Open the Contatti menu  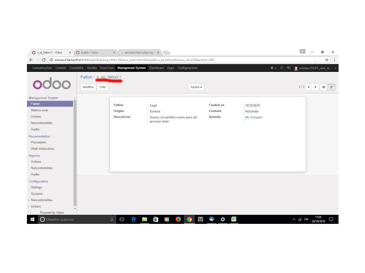(x=61, y=68)
